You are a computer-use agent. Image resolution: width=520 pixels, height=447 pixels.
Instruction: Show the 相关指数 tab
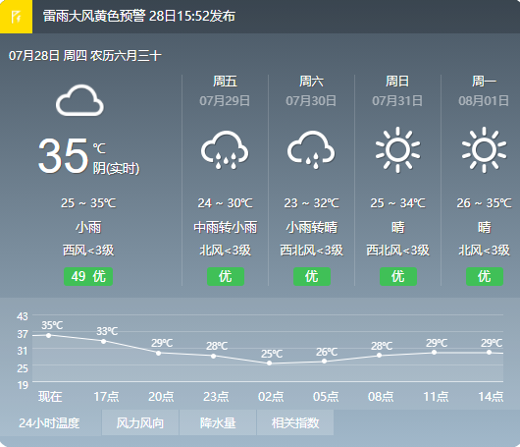[x=295, y=422]
